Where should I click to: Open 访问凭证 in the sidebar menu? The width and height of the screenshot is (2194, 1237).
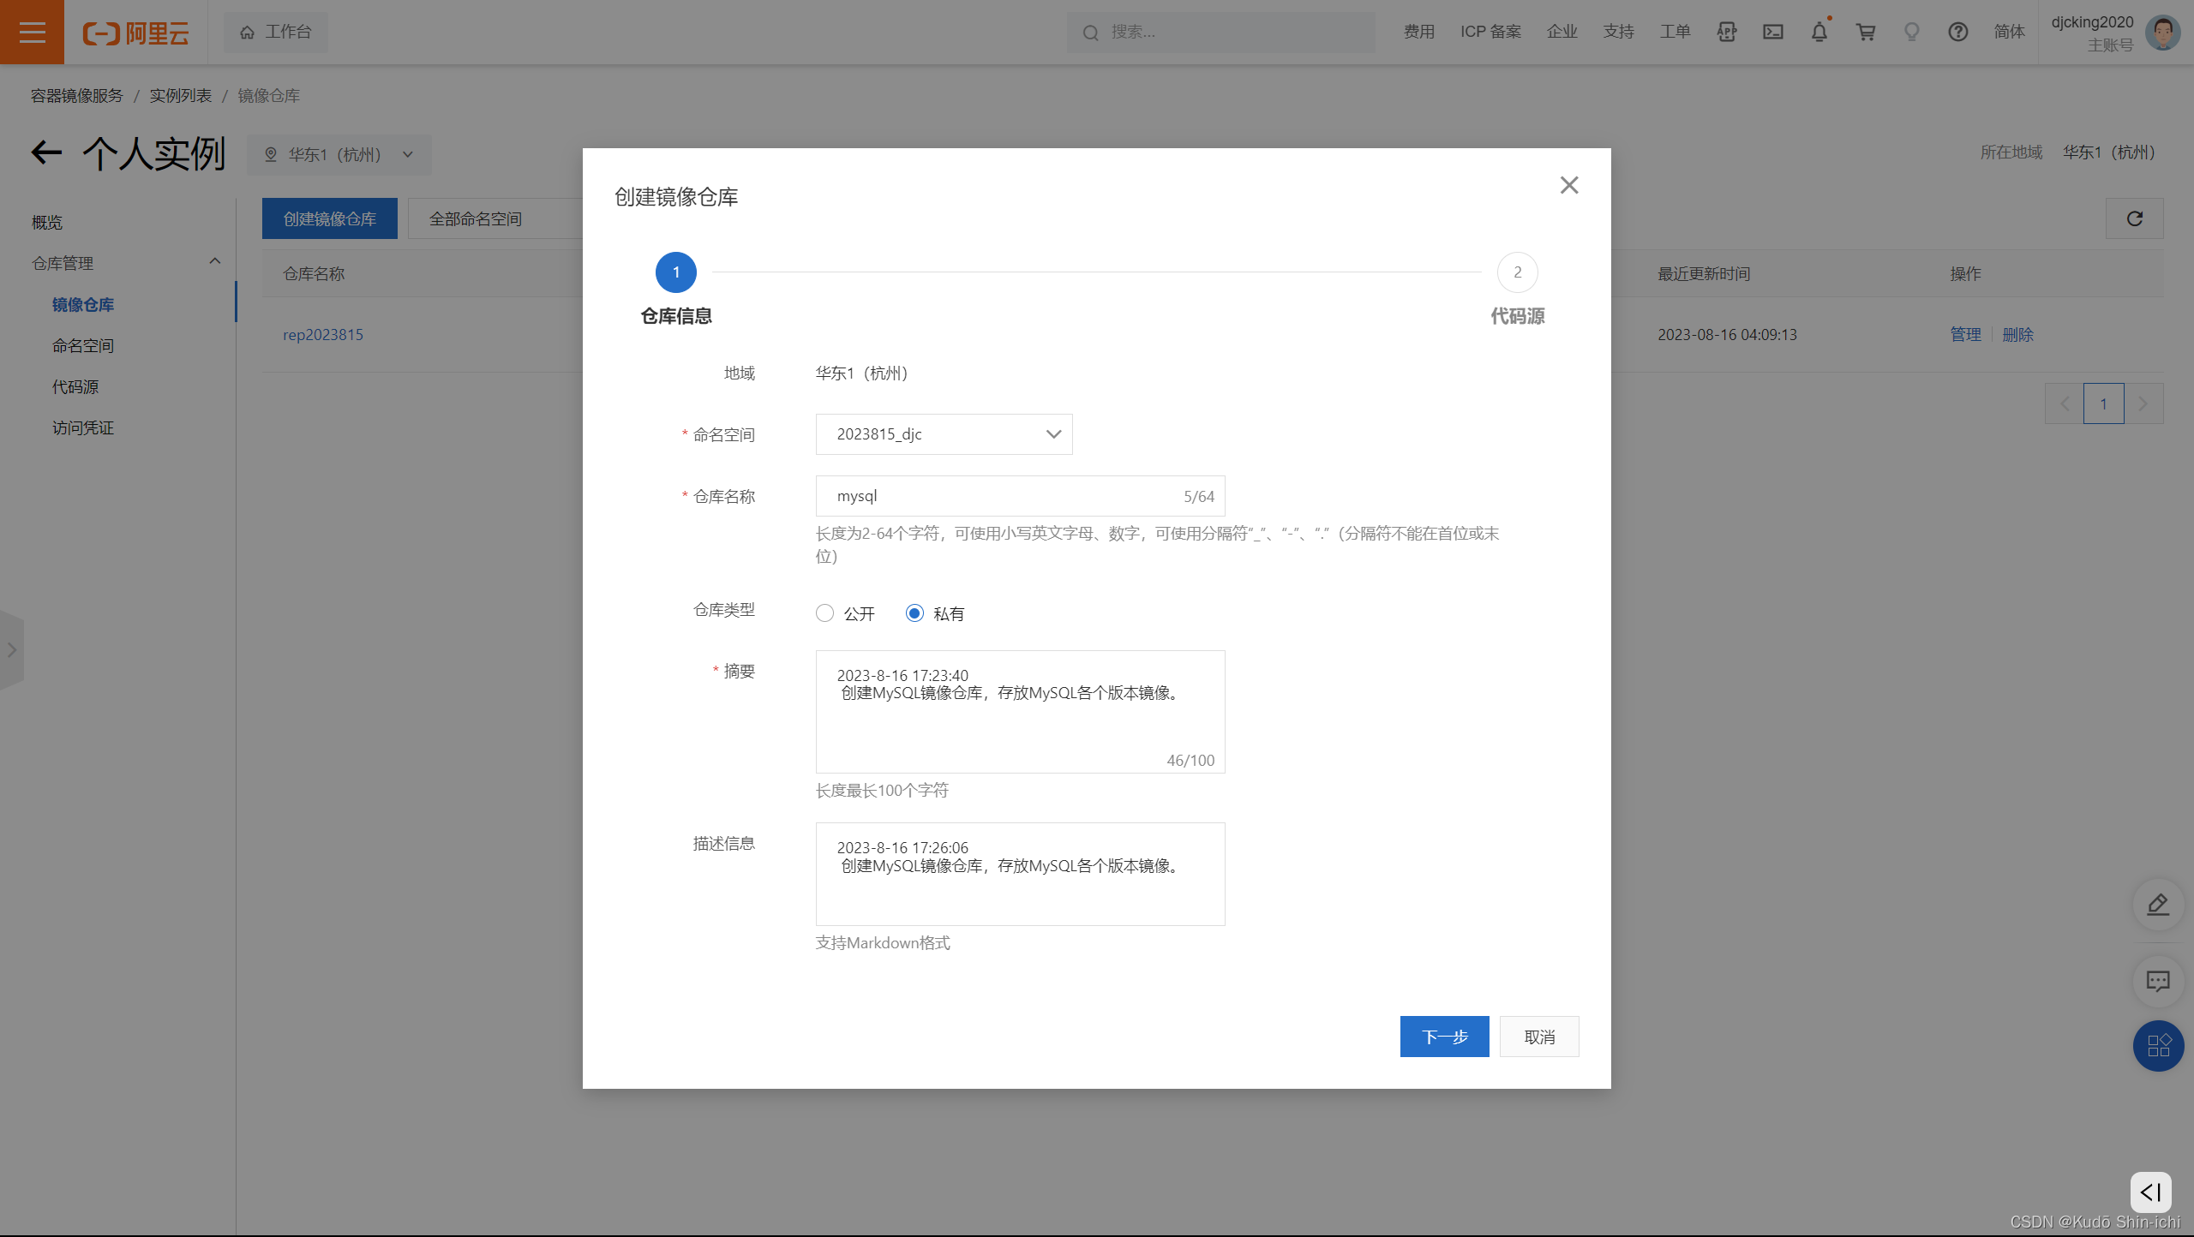click(83, 428)
